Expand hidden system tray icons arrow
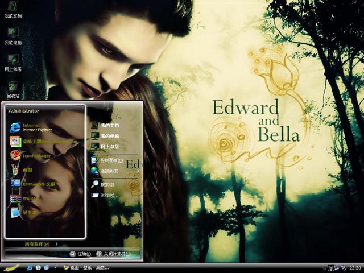Screen dimensions: 364x273 [x=325, y=268]
